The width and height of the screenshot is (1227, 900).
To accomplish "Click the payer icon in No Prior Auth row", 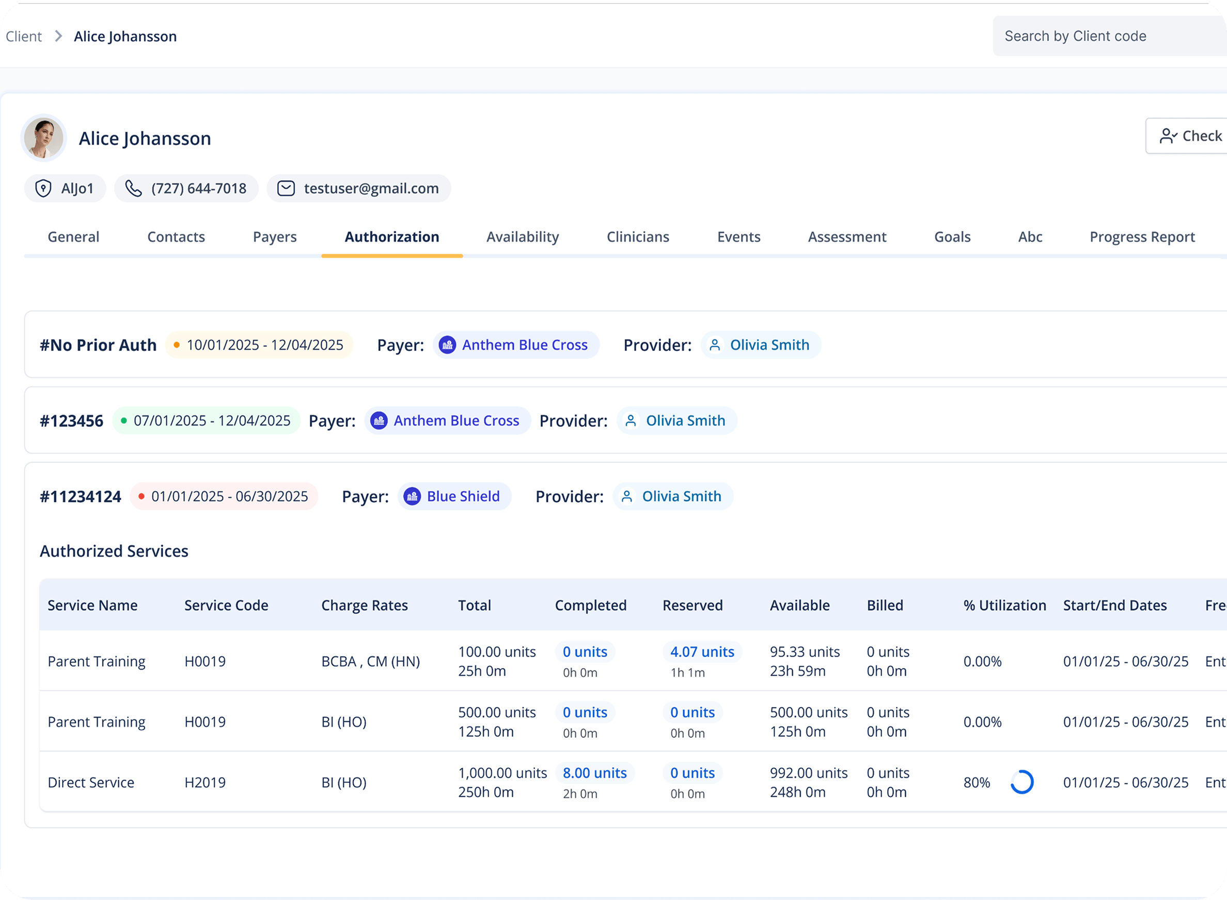I will click(447, 345).
